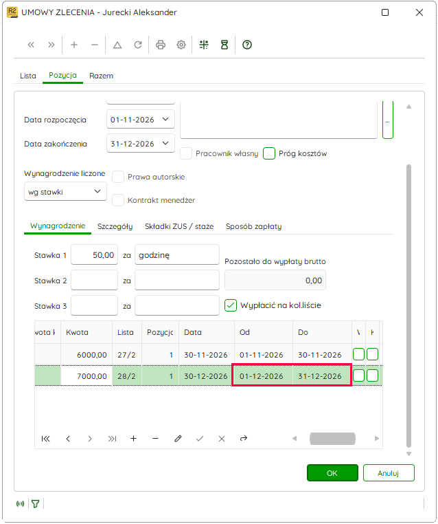Open Szczegóły sub-tab
This screenshot has width=438, height=524.
[115, 226]
